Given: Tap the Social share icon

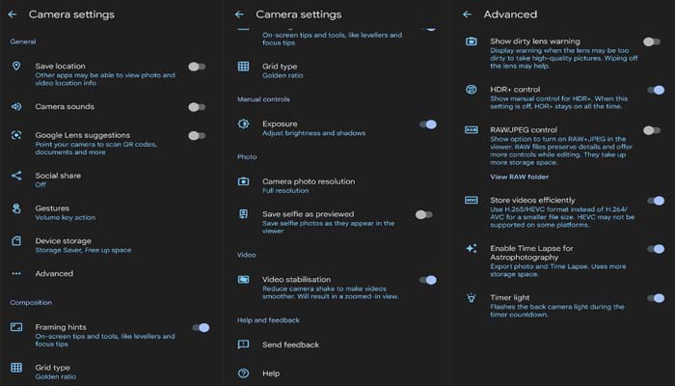Looking at the screenshot, I should (16, 176).
